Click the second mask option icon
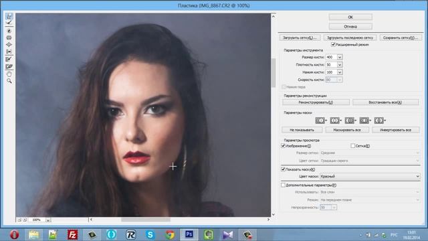 pos(335,120)
